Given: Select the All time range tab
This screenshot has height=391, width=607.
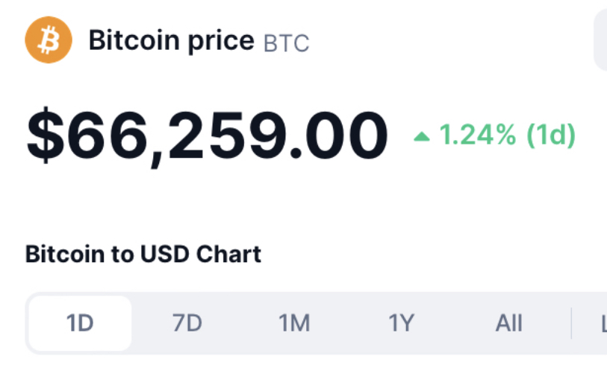Looking at the screenshot, I should (508, 323).
